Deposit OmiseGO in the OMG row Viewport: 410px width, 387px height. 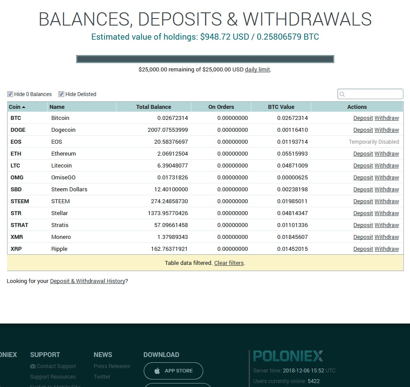coord(363,178)
